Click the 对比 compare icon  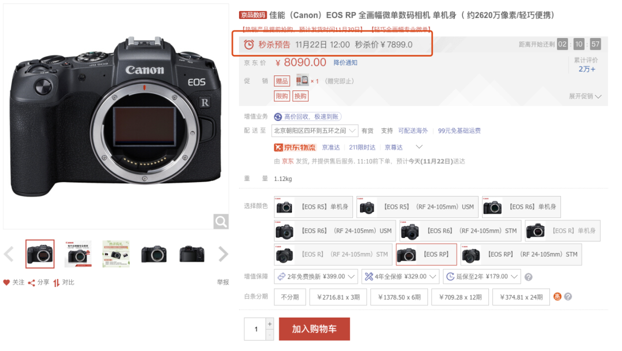[56, 283]
